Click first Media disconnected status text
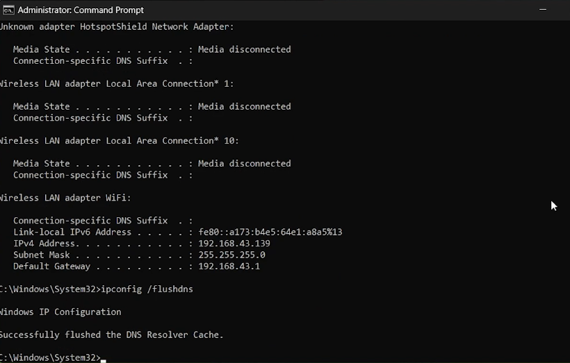The width and height of the screenshot is (570, 363). (244, 49)
